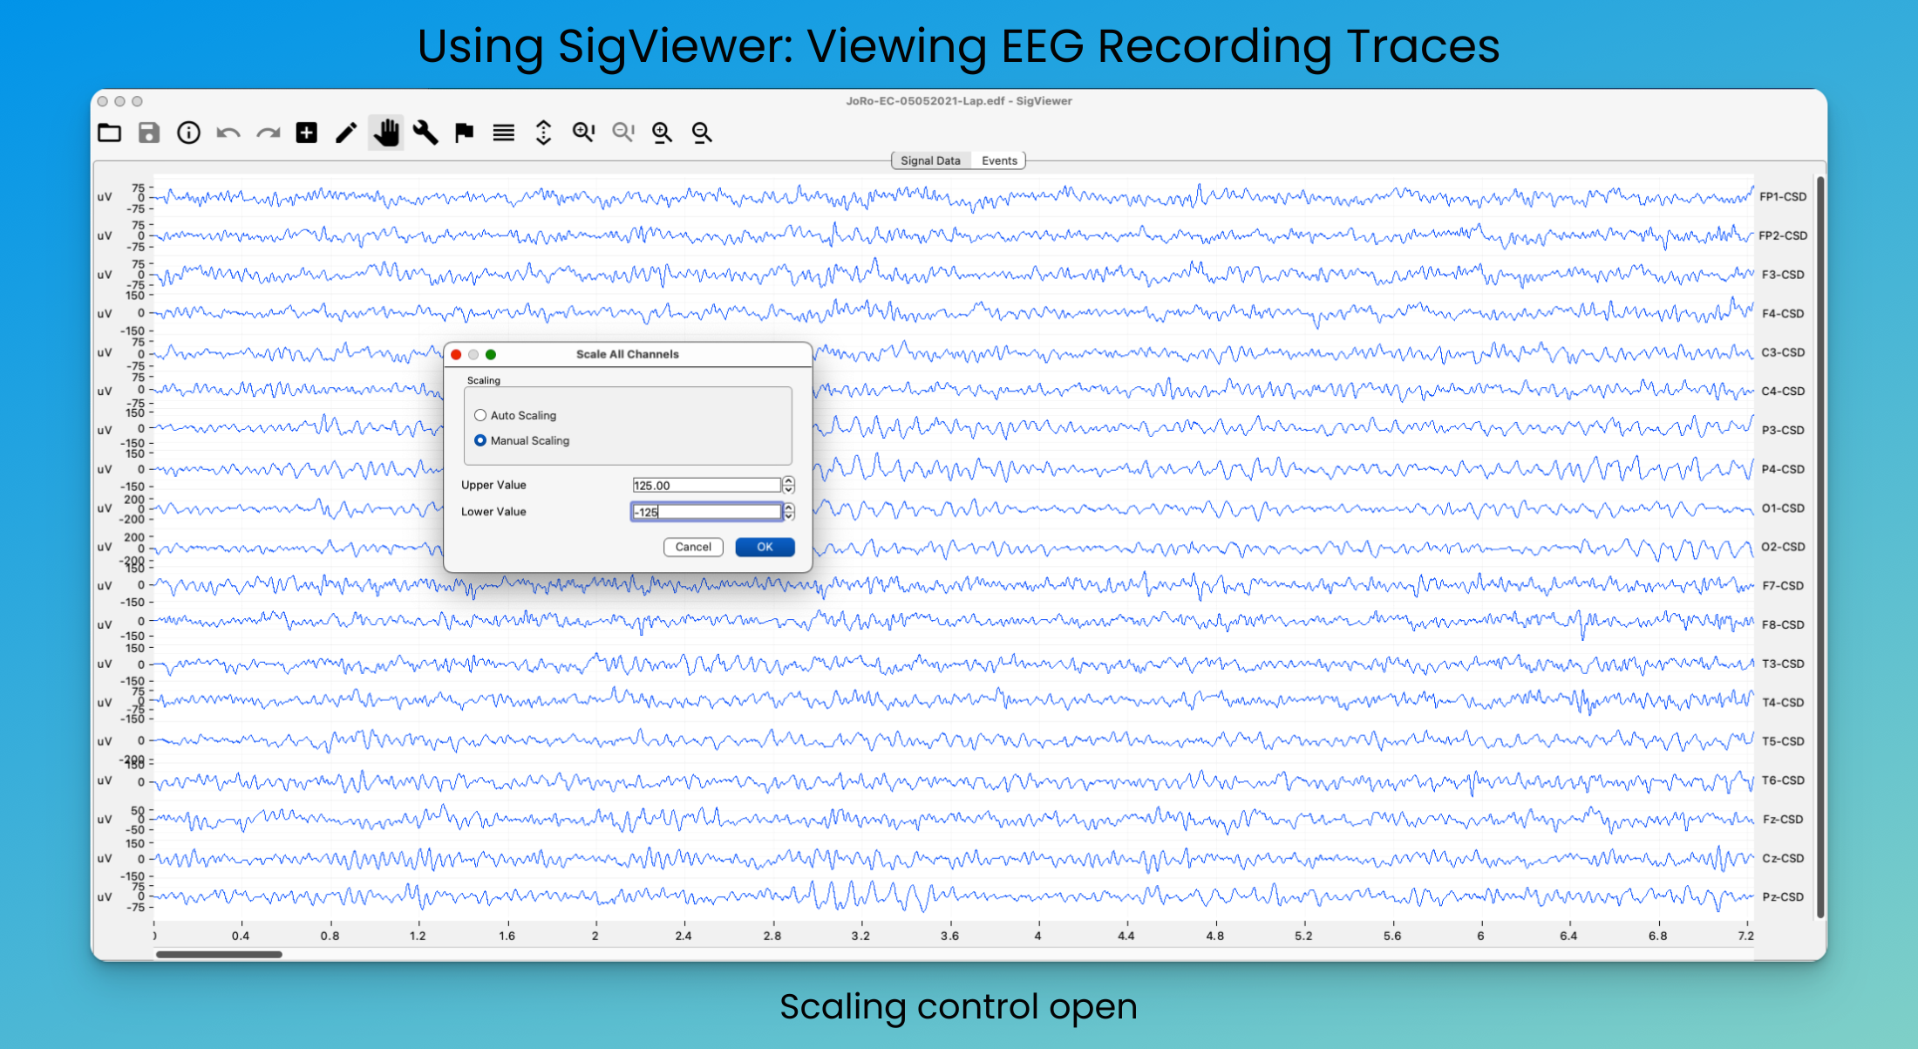Screen dimensions: 1918x1049
Task: Click the Upper Value stepper arrows
Action: tap(788, 485)
